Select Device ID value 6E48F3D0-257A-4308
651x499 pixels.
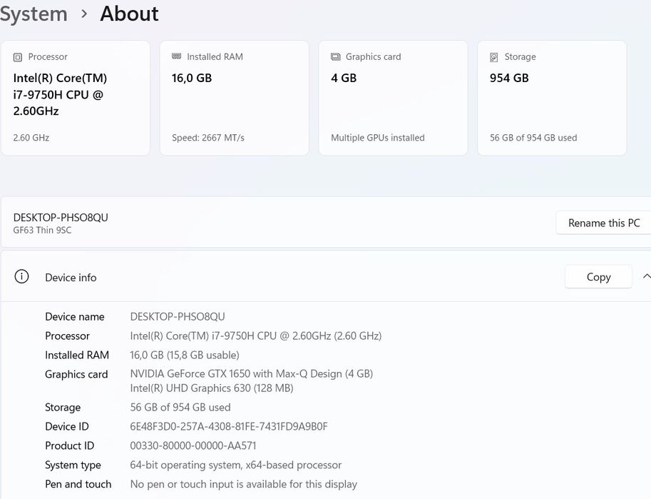pos(229,427)
